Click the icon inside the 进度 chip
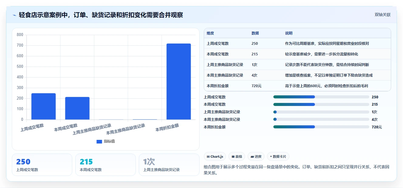The height and width of the screenshot is (188, 403). click(252, 157)
